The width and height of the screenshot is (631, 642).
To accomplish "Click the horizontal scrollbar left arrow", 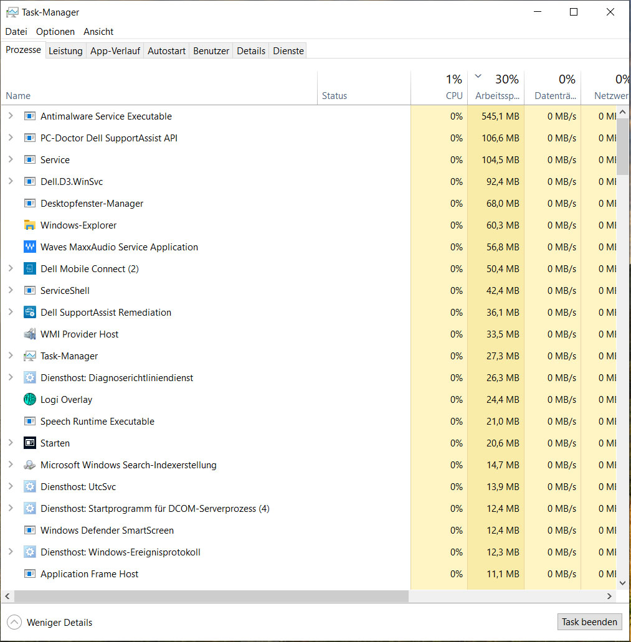I will (x=7, y=596).
